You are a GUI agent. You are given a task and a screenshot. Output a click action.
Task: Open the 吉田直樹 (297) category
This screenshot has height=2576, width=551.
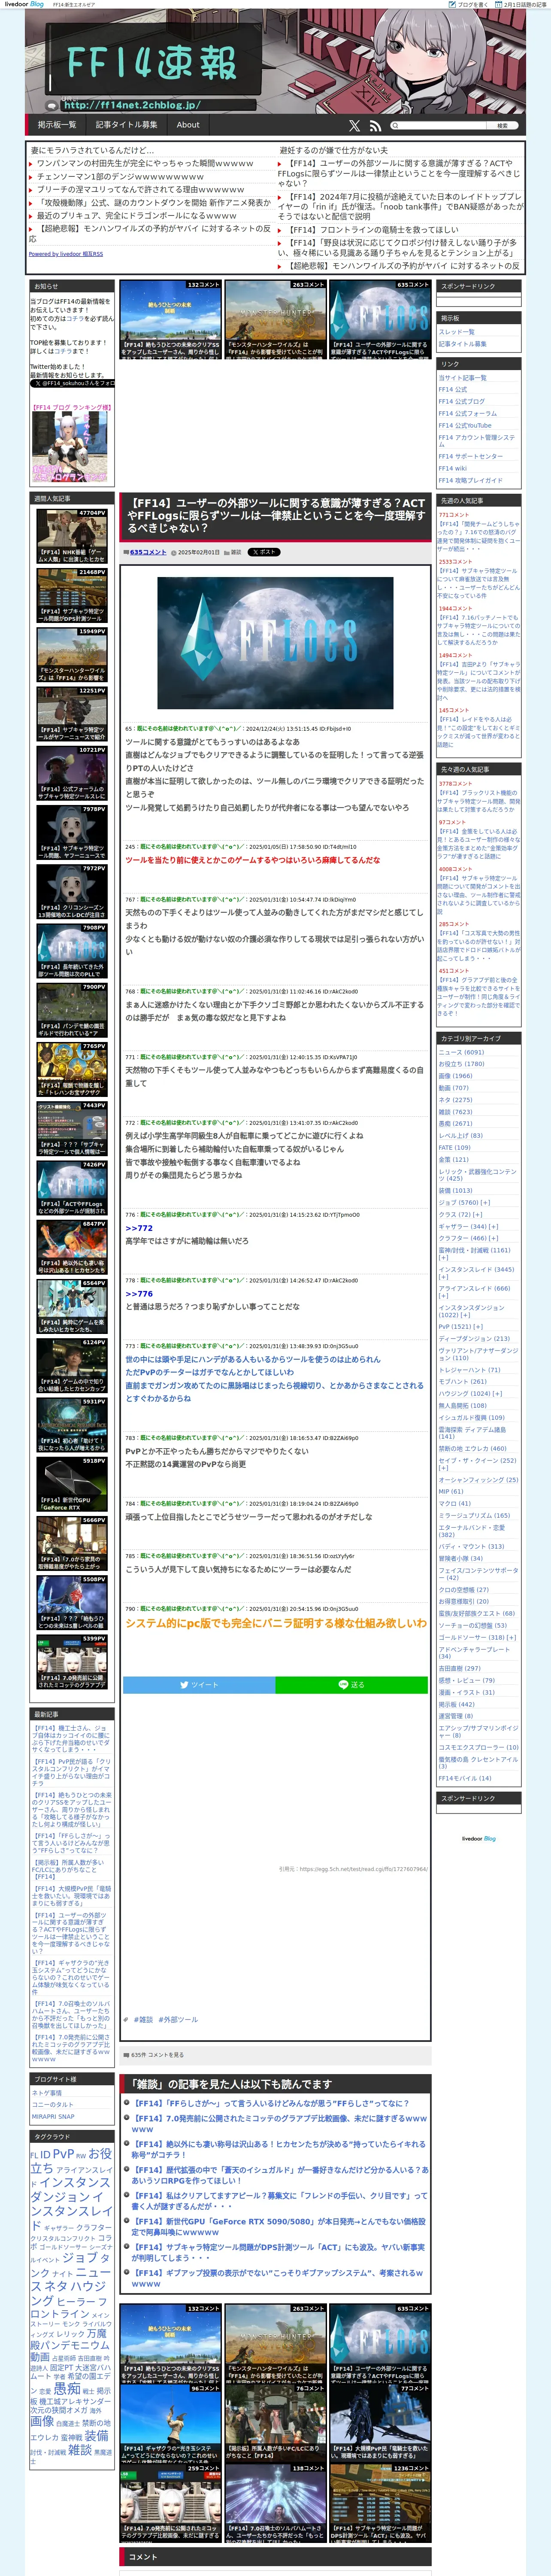click(459, 1668)
